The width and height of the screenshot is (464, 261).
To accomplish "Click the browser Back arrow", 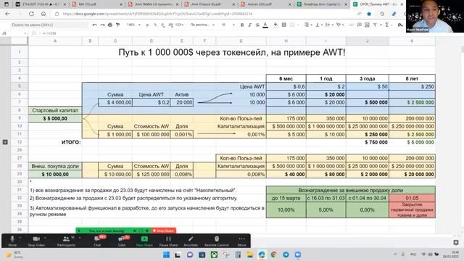I will (x=8, y=14).
